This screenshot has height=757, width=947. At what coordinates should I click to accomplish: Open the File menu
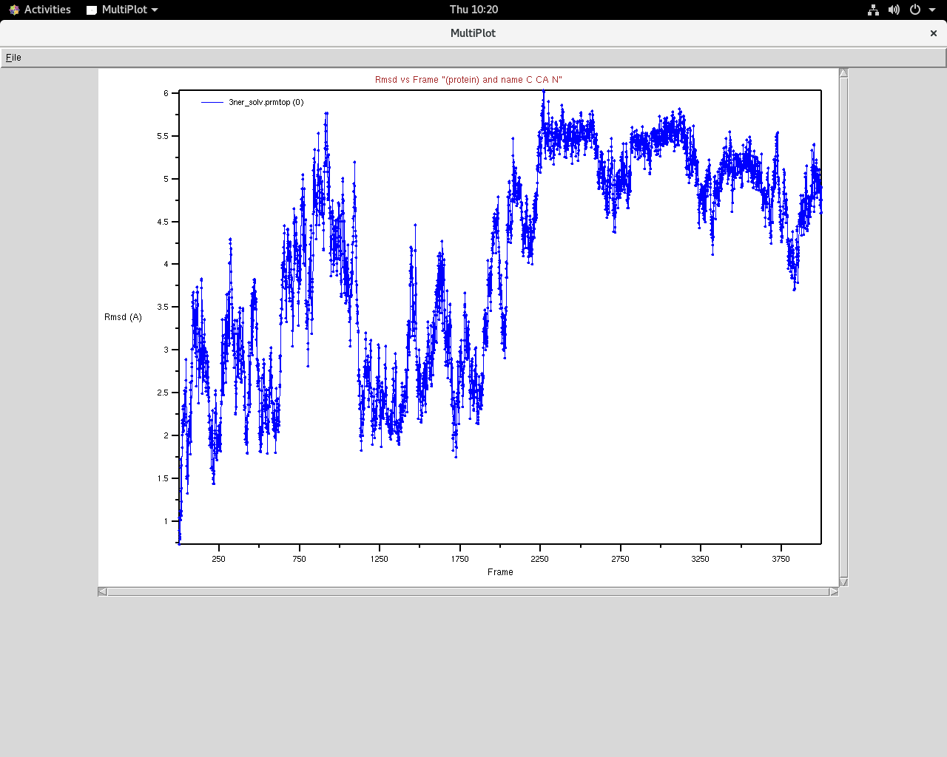pyautogui.click(x=13, y=58)
